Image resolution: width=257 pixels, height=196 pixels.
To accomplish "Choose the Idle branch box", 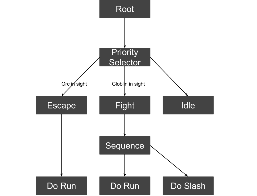I will pyautogui.click(x=188, y=105).
